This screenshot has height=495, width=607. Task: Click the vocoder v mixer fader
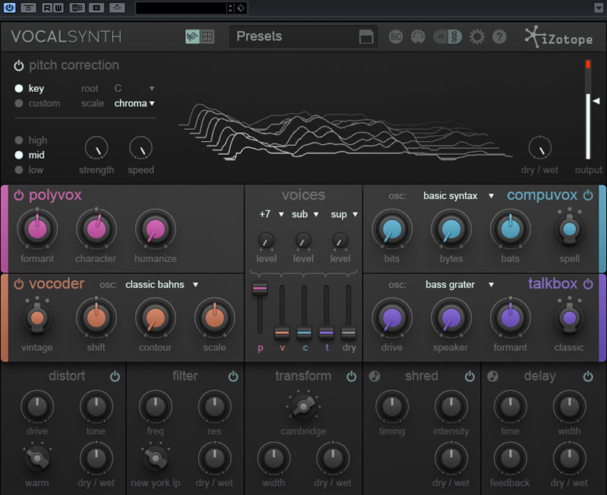pyautogui.click(x=281, y=333)
